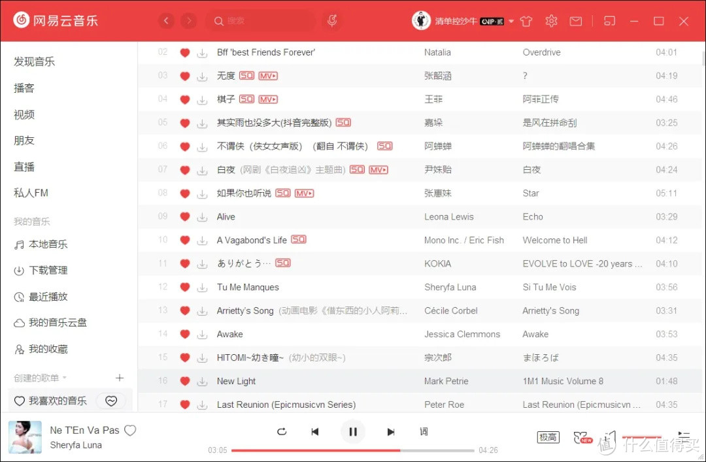The width and height of the screenshot is (706, 462).
Task: Unlike the song 无度
Action: 184,76
